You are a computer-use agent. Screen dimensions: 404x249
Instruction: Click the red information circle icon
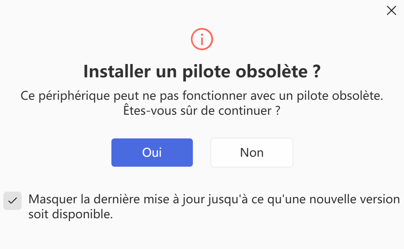(202, 39)
